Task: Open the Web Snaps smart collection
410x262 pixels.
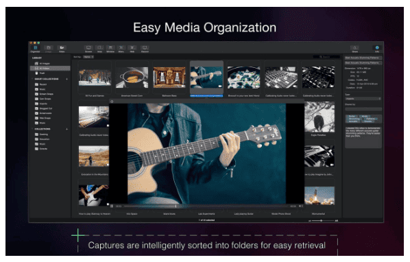Action: click(x=49, y=118)
